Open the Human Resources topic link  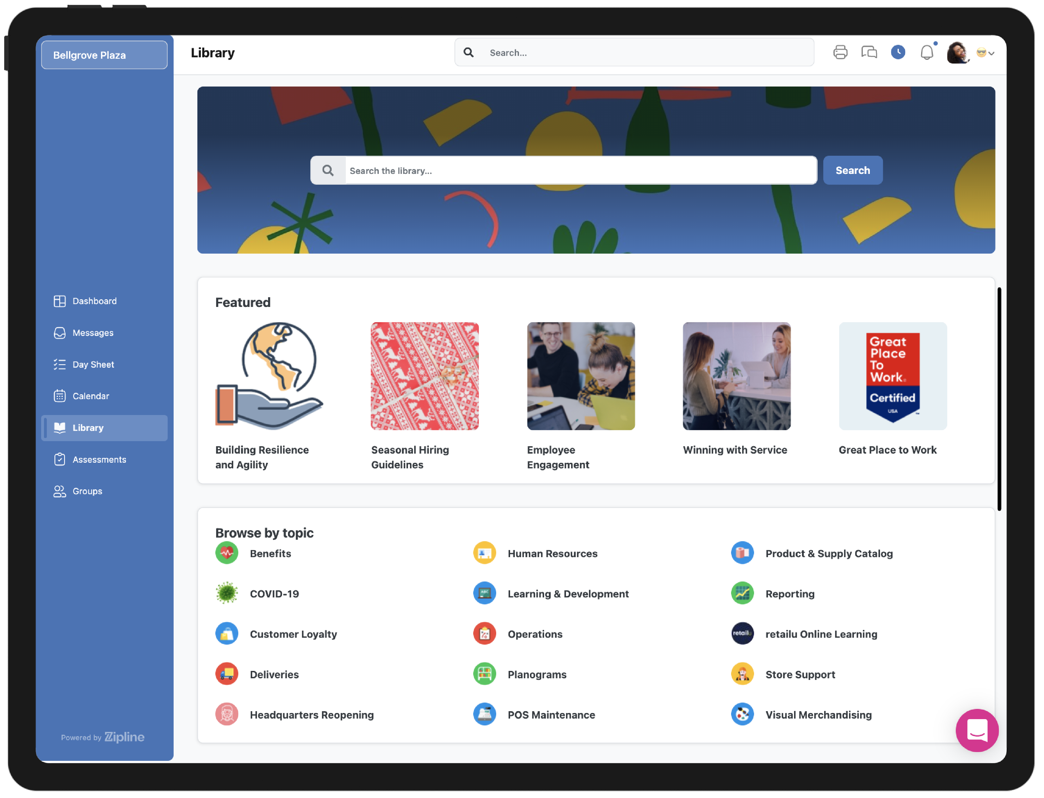pyautogui.click(x=552, y=553)
